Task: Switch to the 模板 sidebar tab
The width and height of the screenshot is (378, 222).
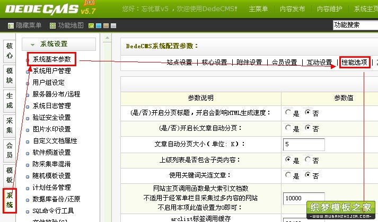Action: click(x=10, y=175)
